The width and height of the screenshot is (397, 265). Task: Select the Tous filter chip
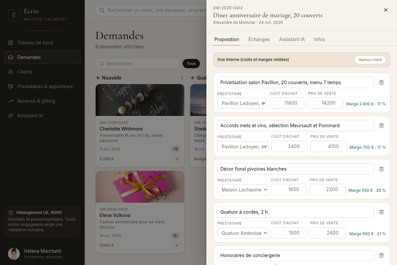click(x=191, y=64)
